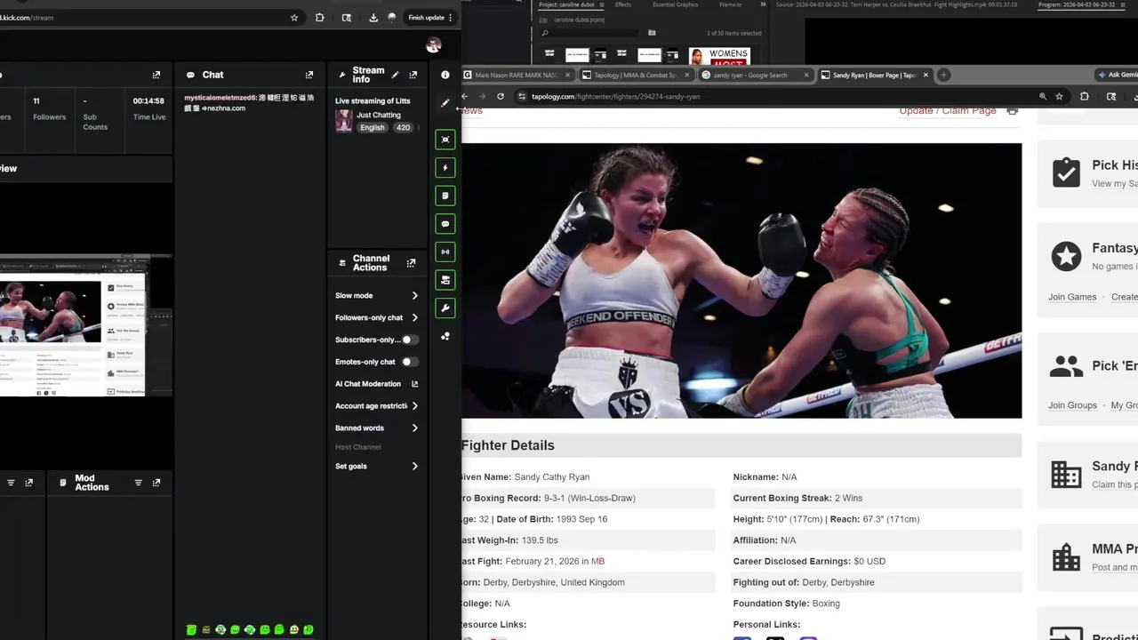Click the Finish update button

pyautogui.click(x=430, y=17)
